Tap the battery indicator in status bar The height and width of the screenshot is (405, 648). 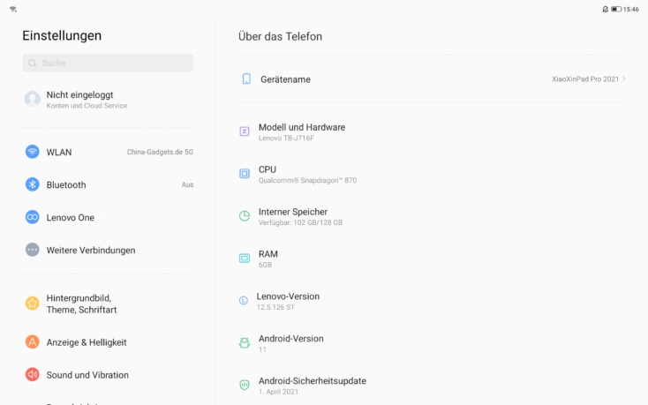coord(616,9)
